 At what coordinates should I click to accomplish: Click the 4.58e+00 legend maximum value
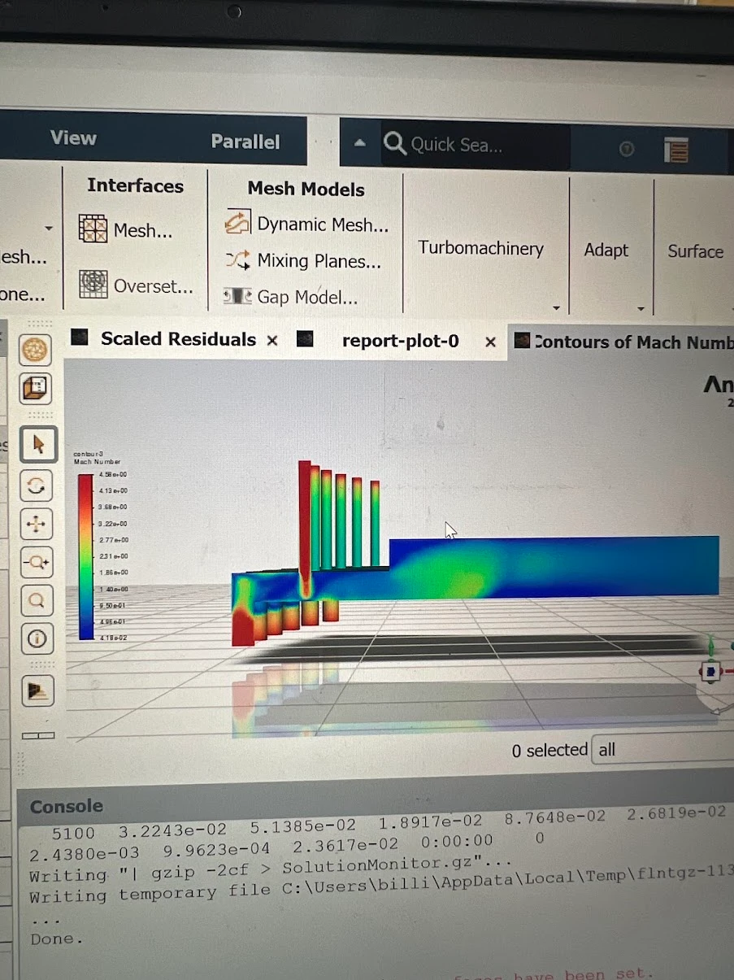click(113, 474)
